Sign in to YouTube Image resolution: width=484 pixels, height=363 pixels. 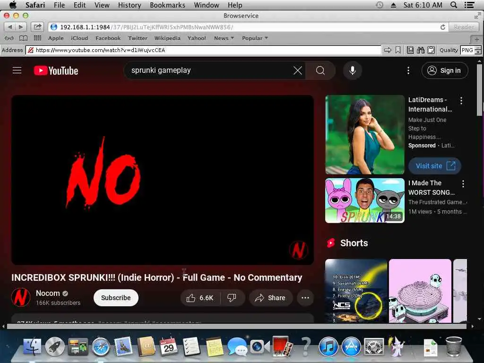(x=444, y=70)
